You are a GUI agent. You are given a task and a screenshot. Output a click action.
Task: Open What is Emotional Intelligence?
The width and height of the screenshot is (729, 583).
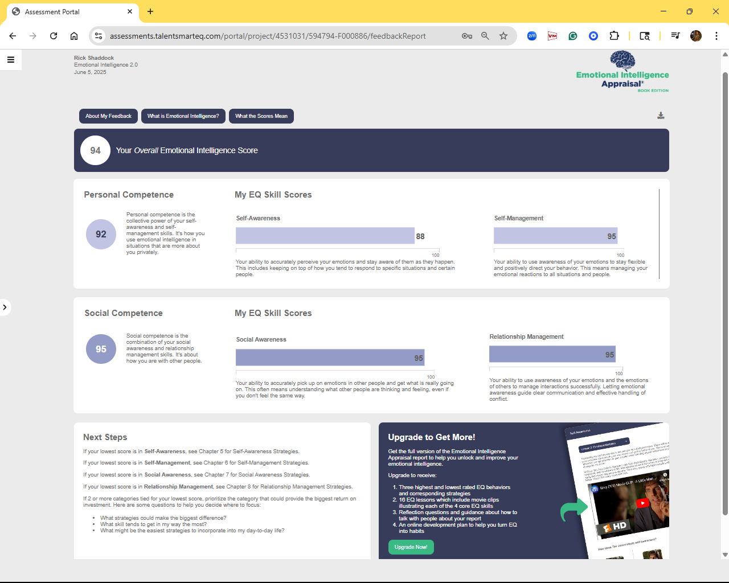tap(183, 116)
